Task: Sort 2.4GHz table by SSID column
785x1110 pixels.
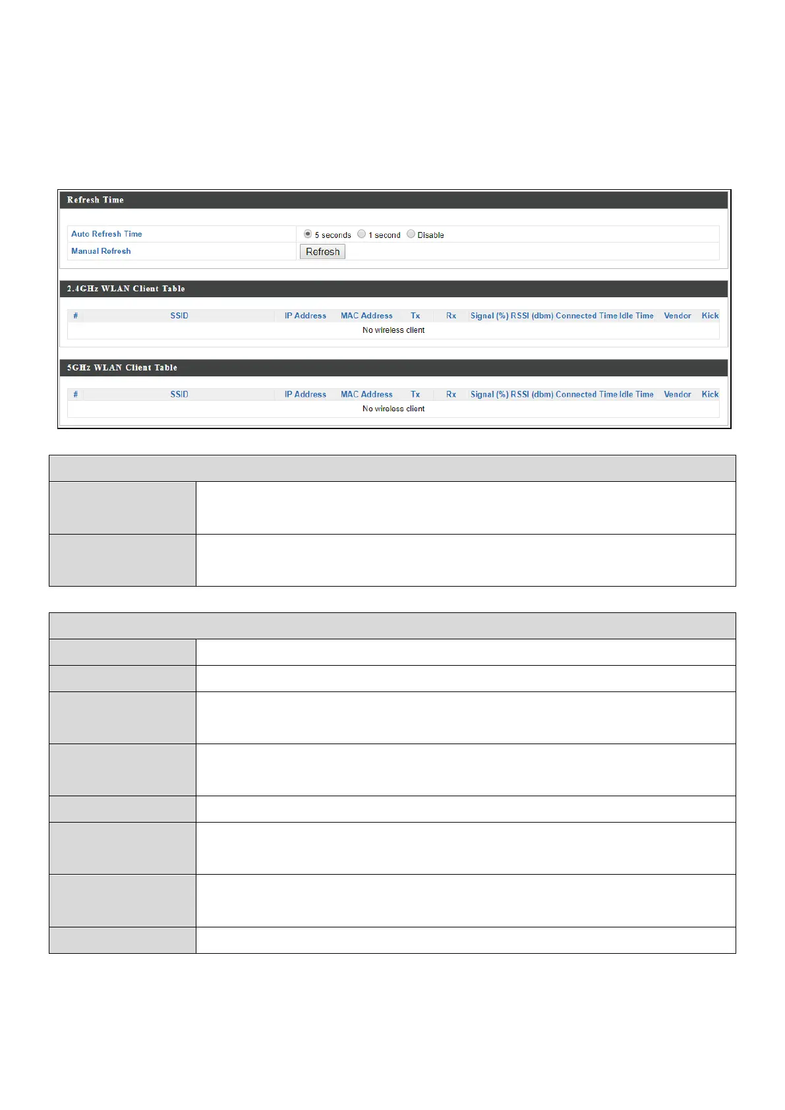Action: [x=179, y=316]
